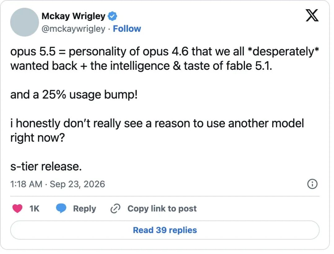334x254 pixels.
Task: Click the blue reply bubble icon
Action: pos(61,208)
